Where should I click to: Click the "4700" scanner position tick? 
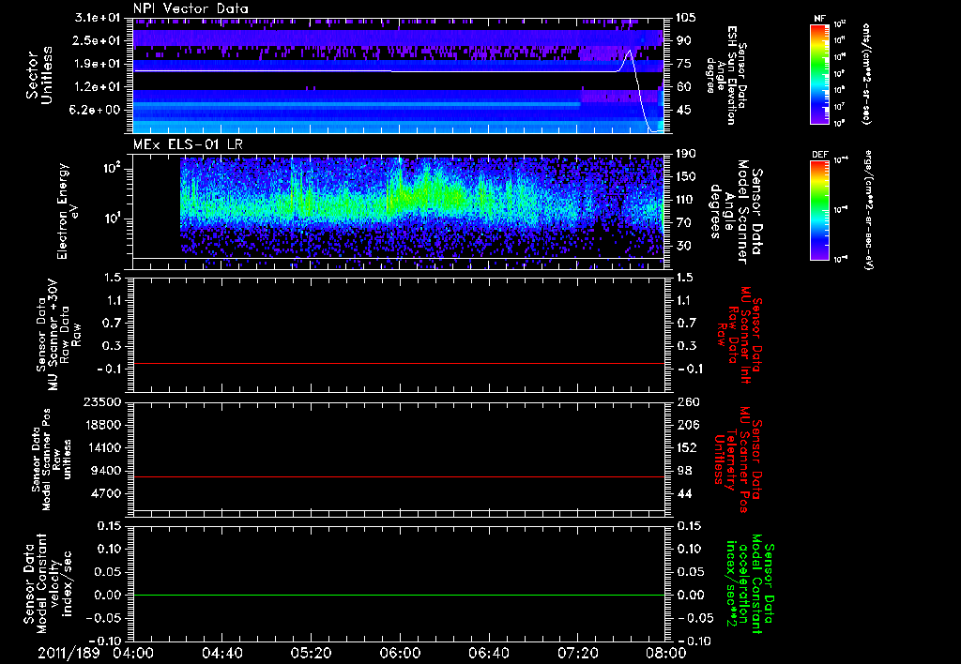click(x=105, y=493)
